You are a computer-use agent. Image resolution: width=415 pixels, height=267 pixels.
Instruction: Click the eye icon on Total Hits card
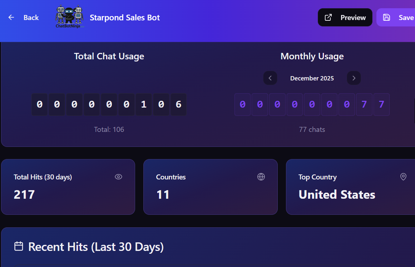118,177
